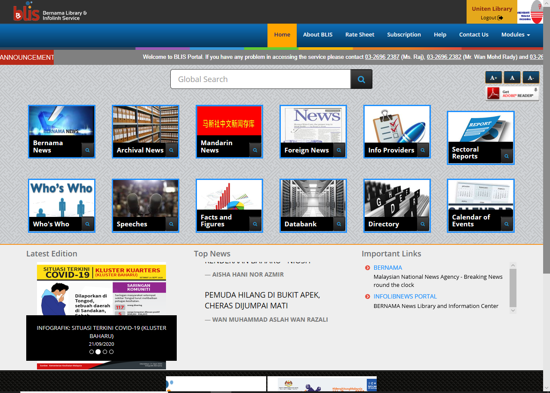
Task: Open the Subscription menu item
Action: click(x=404, y=35)
